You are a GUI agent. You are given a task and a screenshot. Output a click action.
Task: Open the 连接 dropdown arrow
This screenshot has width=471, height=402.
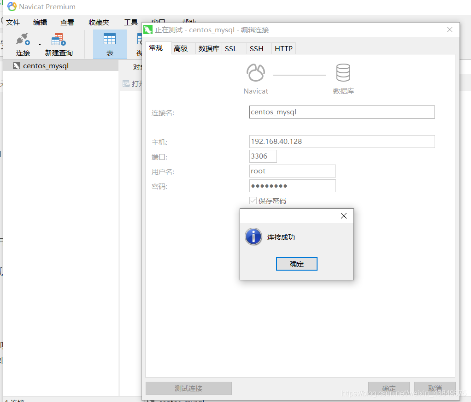coord(40,44)
